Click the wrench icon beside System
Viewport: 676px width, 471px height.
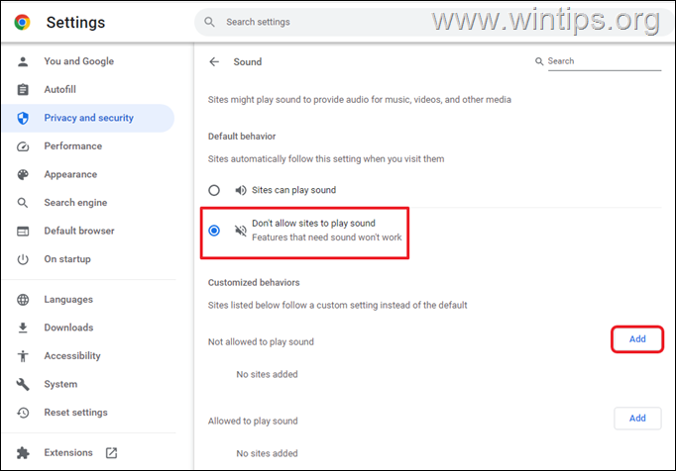pos(23,385)
